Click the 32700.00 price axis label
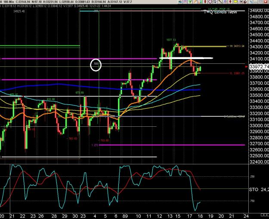Screen dimensions: 269x219 [259, 144]
